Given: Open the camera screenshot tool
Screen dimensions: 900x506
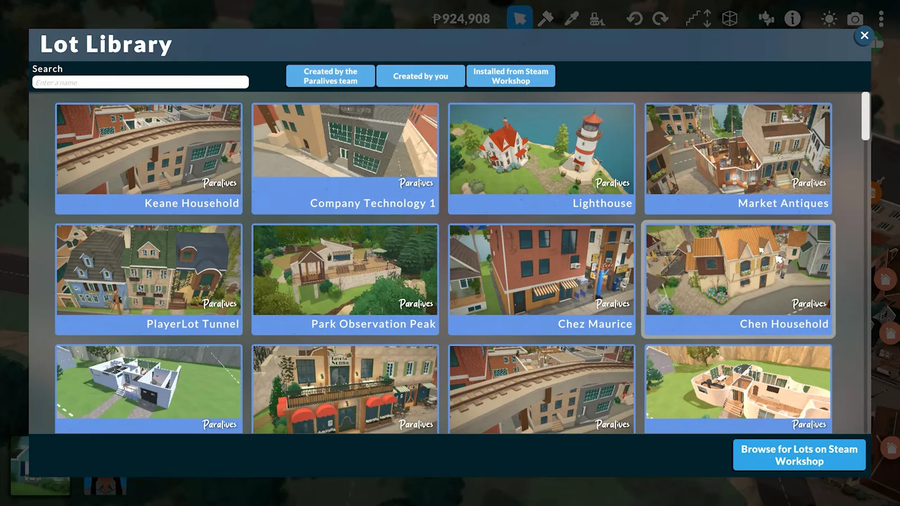Looking at the screenshot, I should click(x=855, y=19).
